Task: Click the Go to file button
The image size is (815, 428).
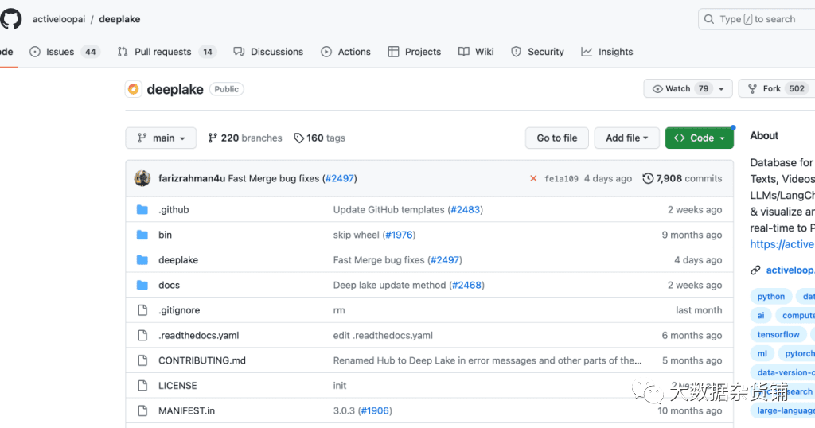Action: [x=556, y=138]
